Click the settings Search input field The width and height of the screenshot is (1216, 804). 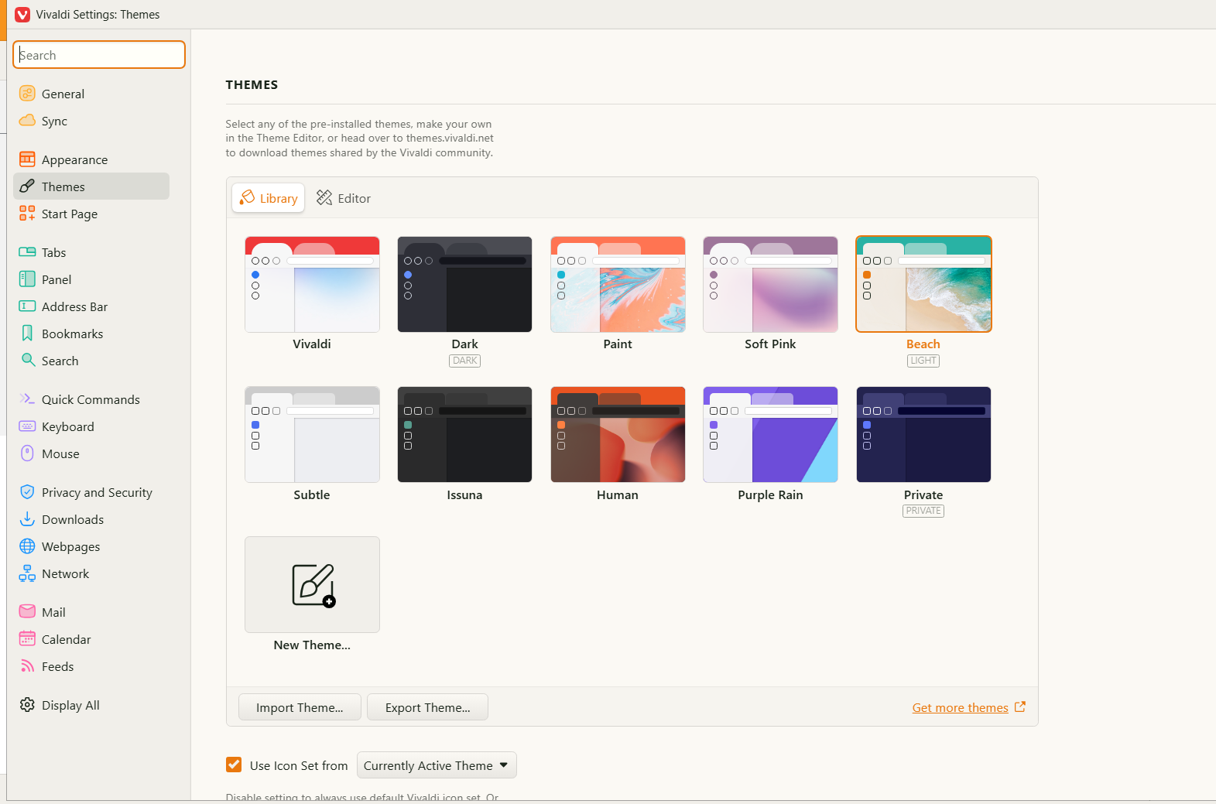pyautogui.click(x=99, y=55)
